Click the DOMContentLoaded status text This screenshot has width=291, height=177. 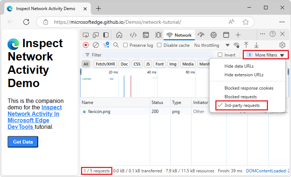(268, 171)
